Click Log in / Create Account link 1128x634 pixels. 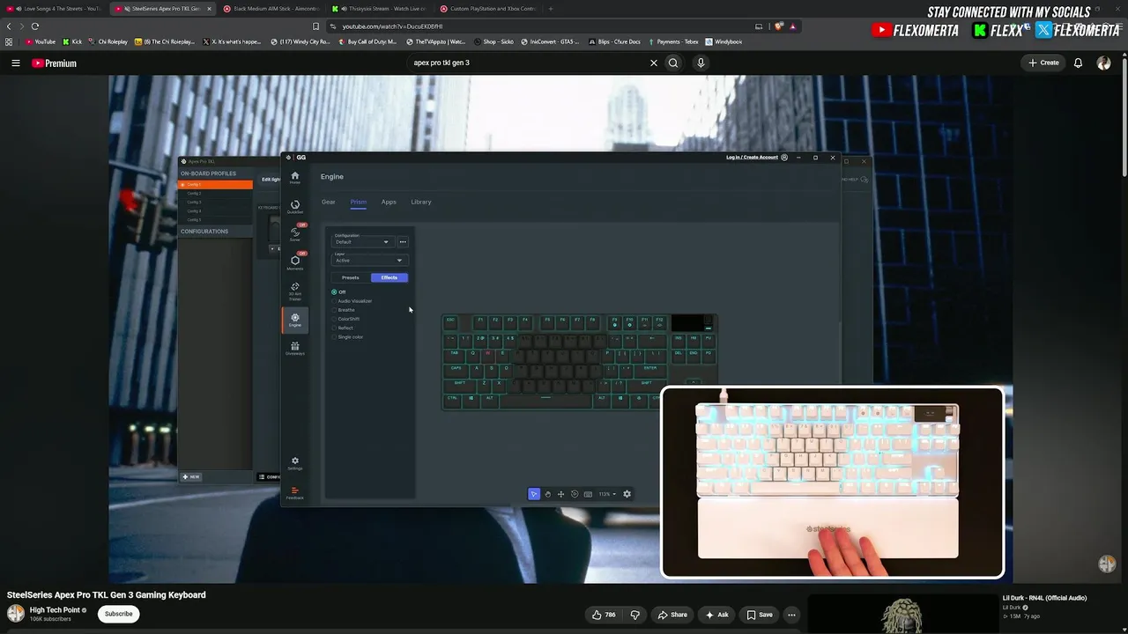(752, 158)
